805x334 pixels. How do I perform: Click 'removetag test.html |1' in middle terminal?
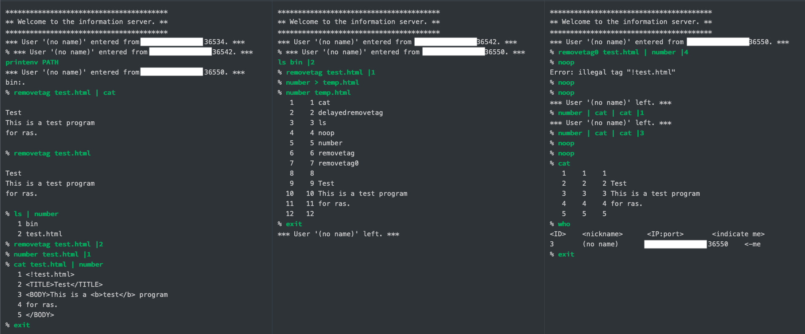331,72
